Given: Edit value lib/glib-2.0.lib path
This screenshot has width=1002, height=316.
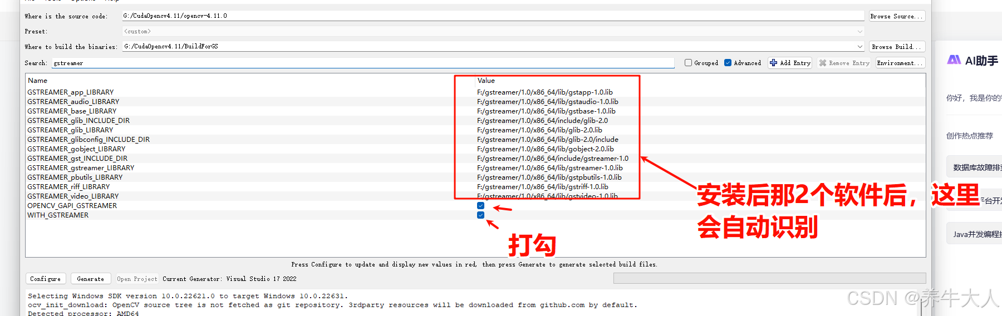Looking at the screenshot, I should (539, 130).
